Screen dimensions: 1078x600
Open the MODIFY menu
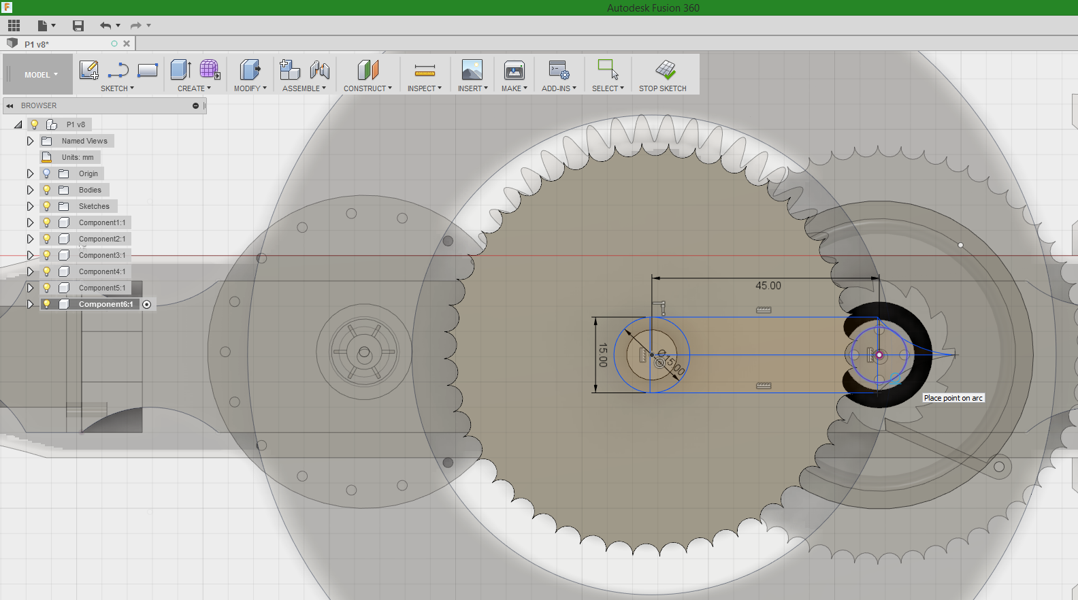(250, 88)
